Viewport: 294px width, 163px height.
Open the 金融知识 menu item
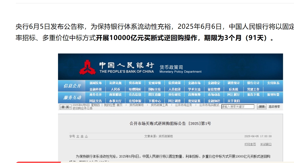coord(214,101)
